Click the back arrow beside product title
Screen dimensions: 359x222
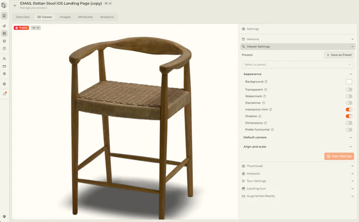pyautogui.click(x=15, y=6)
